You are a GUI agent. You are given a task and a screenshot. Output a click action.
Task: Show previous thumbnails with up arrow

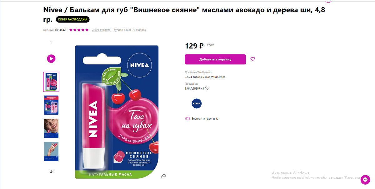(x=51, y=42)
